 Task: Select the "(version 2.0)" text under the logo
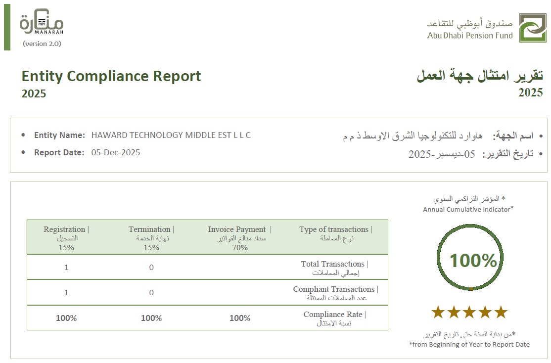coord(42,44)
